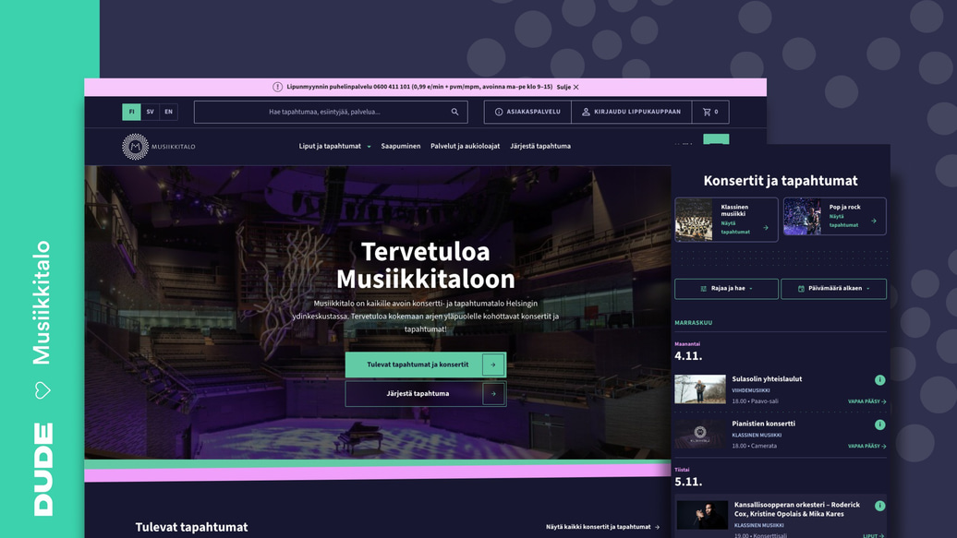The height and width of the screenshot is (538, 957).
Task: Open the Kansallisoopperan orkesteri event
Action: [797, 509]
